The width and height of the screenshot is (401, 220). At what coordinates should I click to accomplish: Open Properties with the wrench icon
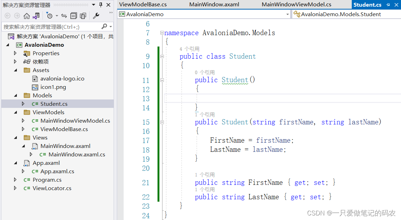pos(96,16)
